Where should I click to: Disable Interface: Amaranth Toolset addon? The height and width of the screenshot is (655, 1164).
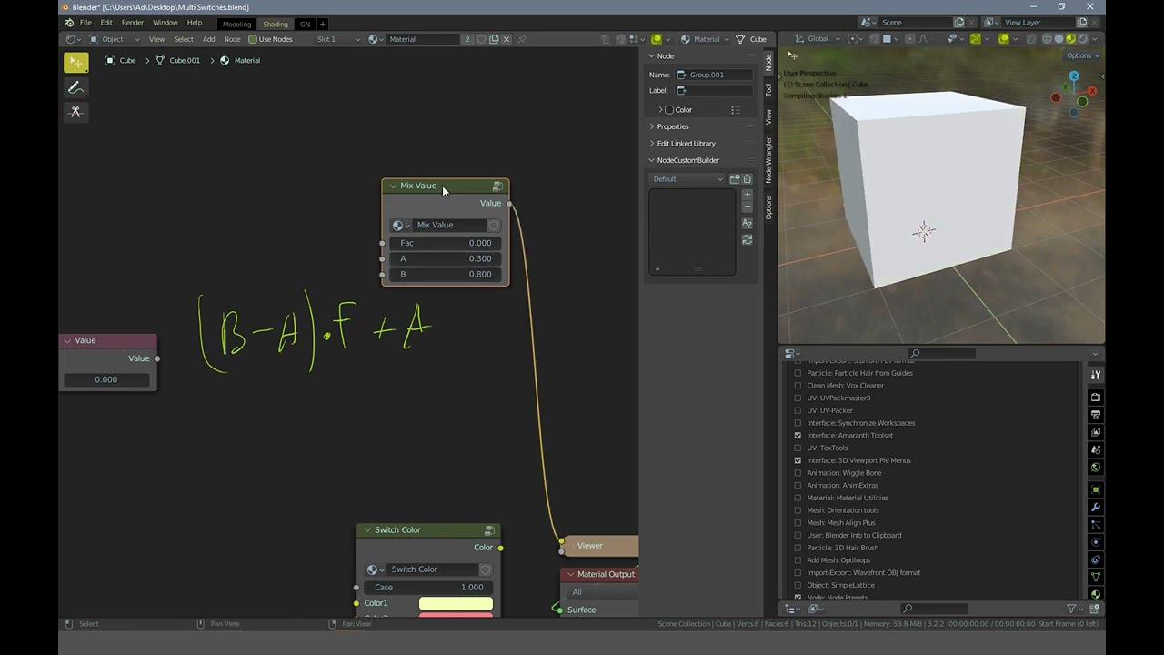pos(798,436)
